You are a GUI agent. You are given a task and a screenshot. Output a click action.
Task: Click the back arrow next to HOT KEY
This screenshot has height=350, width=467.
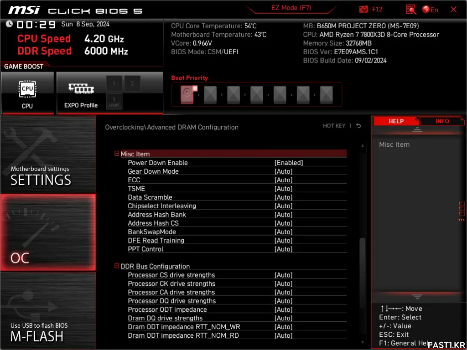click(358, 126)
